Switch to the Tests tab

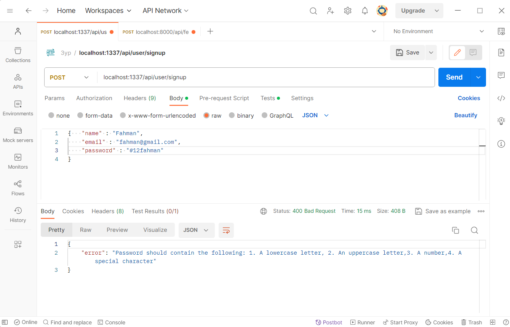(x=270, y=98)
